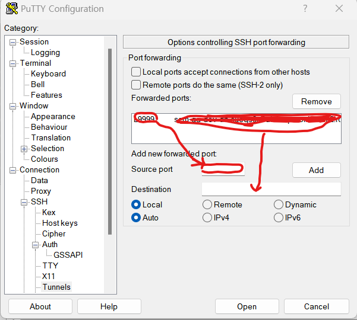Viewport: 357px width, 320px height.
Task: Open the Features category
Action: pos(46,95)
